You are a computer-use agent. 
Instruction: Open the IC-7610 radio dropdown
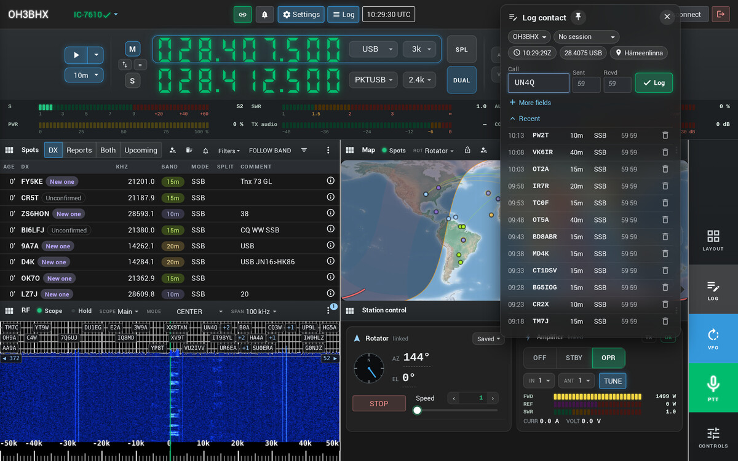96,14
